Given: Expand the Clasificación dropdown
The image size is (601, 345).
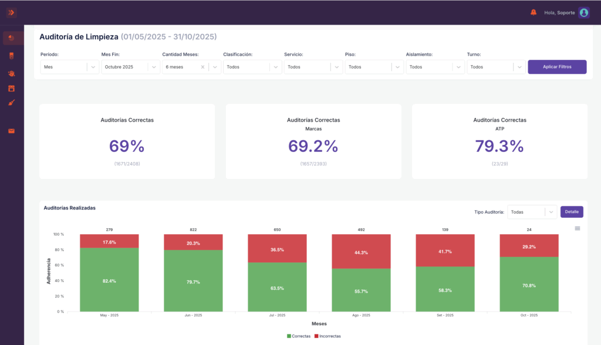Looking at the screenshot, I should pyautogui.click(x=252, y=67).
